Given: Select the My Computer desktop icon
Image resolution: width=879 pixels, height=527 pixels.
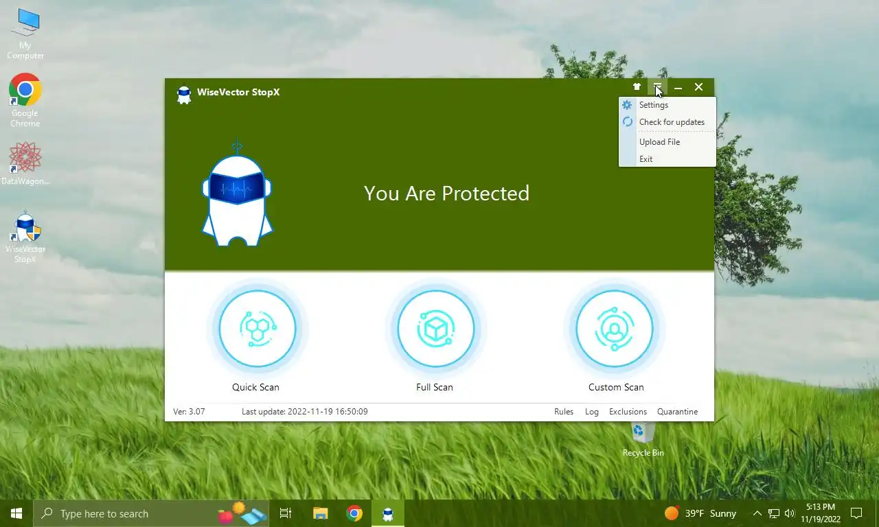Looking at the screenshot, I should [x=25, y=34].
